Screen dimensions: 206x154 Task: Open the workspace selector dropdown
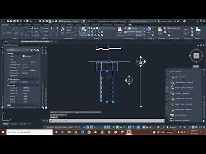[x=71, y=21]
